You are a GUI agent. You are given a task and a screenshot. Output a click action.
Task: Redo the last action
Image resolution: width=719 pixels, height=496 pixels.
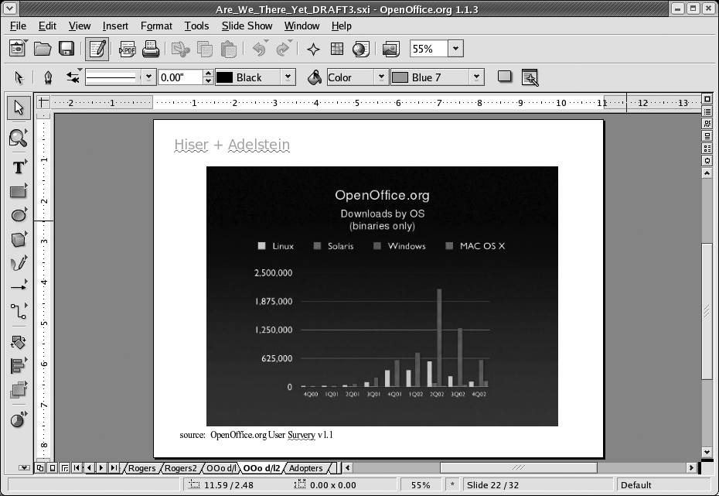tap(283, 49)
